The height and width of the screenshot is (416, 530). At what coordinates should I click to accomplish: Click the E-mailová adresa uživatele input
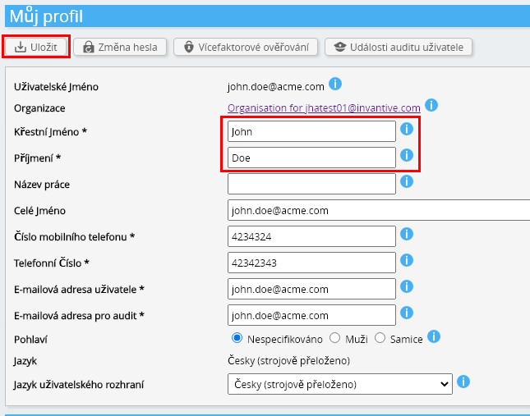tap(311, 289)
